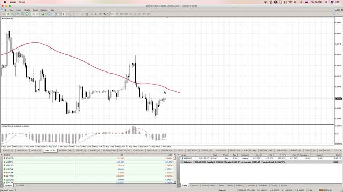The width and height of the screenshot is (343, 192).
Task: Enable the H4 timeframe button
Action: [135, 14]
